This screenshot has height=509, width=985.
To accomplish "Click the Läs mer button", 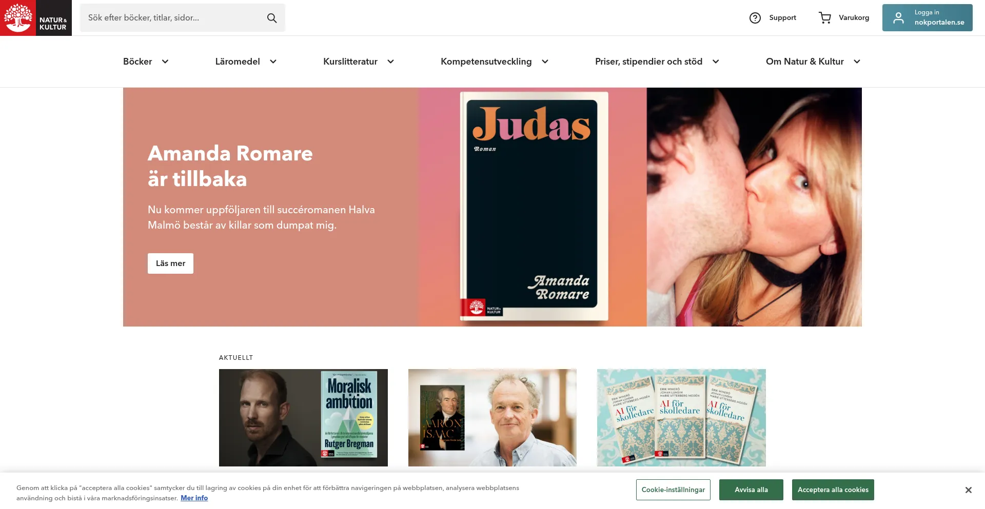I will [x=170, y=263].
